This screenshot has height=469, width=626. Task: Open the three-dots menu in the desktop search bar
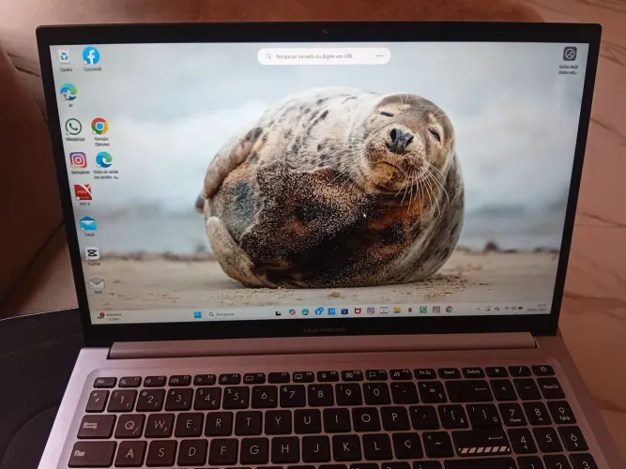(x=380, y=56)
